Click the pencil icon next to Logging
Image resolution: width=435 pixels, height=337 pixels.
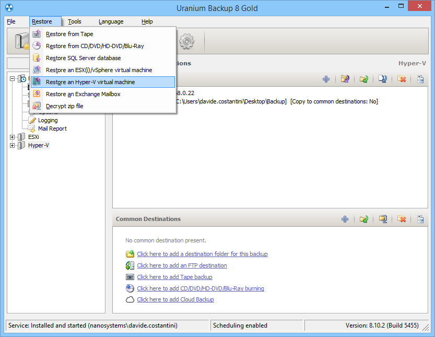[33, 120]
